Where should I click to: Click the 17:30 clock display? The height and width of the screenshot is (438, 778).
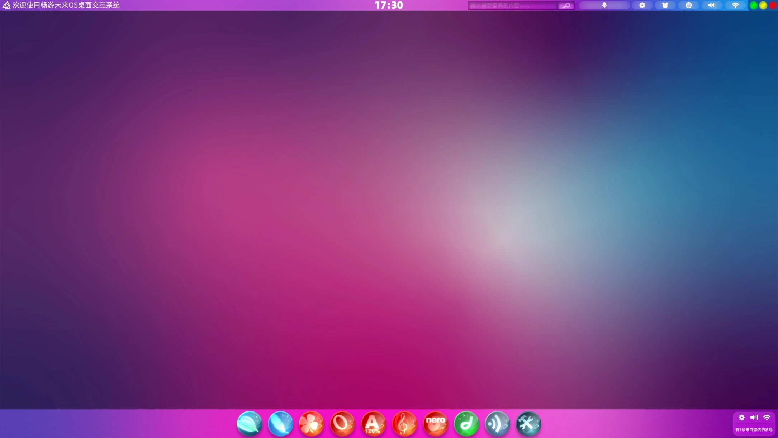coord(389,5)
